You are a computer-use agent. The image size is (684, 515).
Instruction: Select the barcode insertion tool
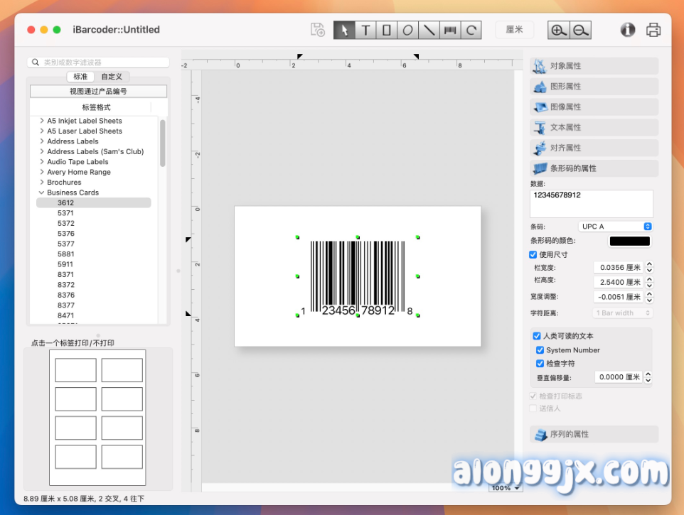[450, 30]
